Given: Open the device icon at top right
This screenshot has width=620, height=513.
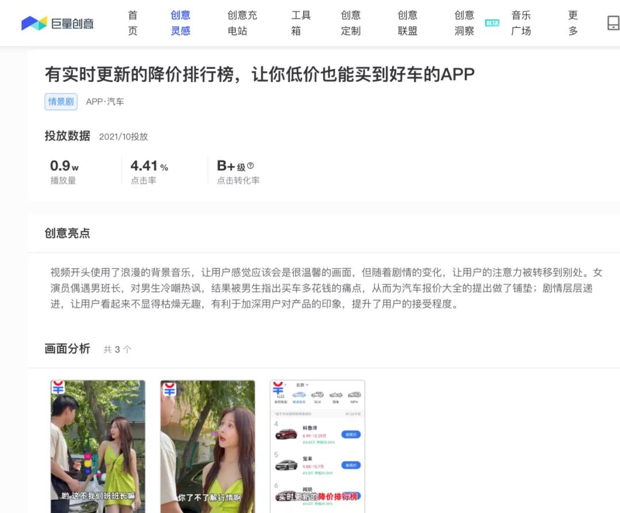Looking at the screenshot, I should pyautogui.click(x=613, y=23).
